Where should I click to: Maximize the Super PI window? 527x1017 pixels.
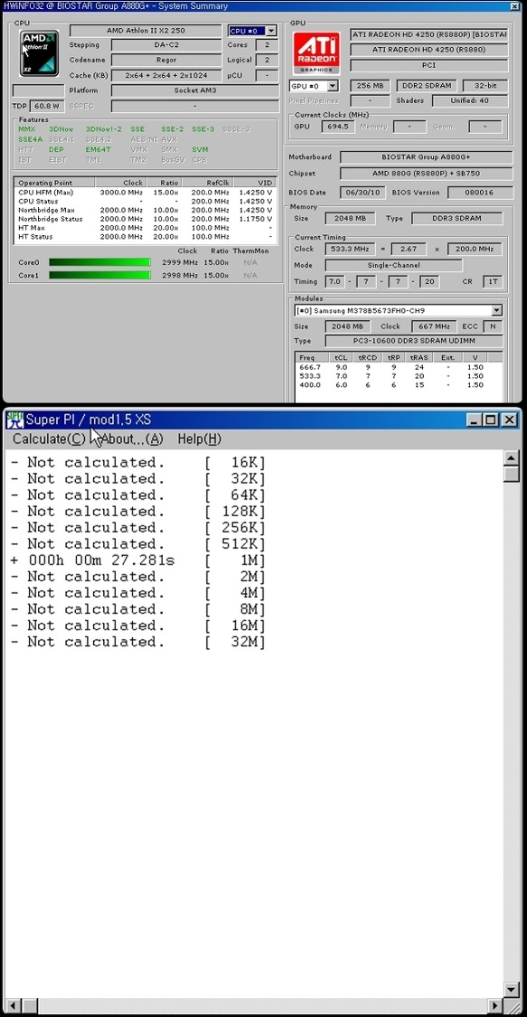point(492,420)
